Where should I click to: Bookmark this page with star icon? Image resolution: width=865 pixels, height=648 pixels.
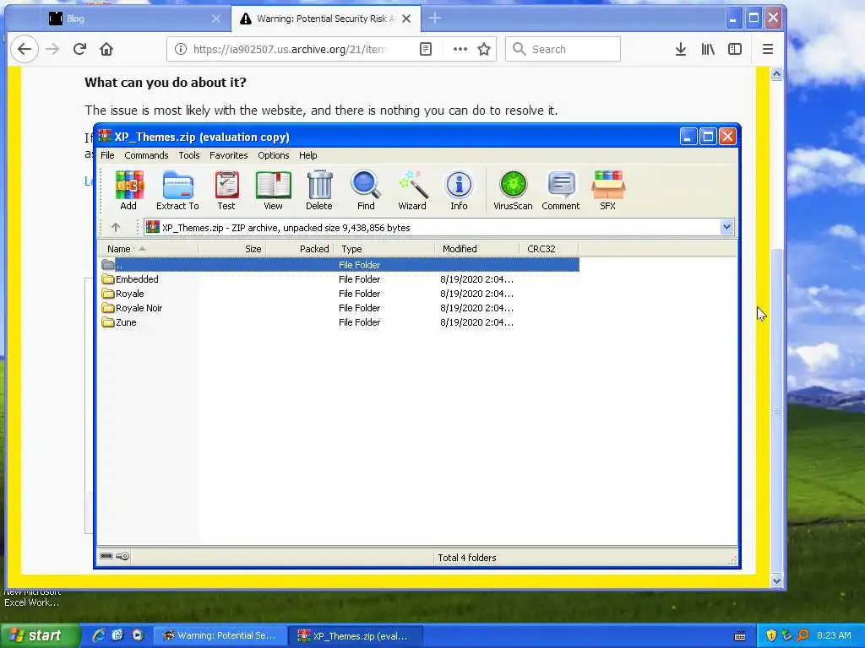[484, 49]
